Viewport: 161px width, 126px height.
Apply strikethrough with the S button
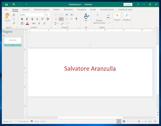[32, 19]
